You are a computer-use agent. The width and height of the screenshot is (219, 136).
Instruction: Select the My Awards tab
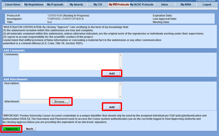(x=76, y=5)
